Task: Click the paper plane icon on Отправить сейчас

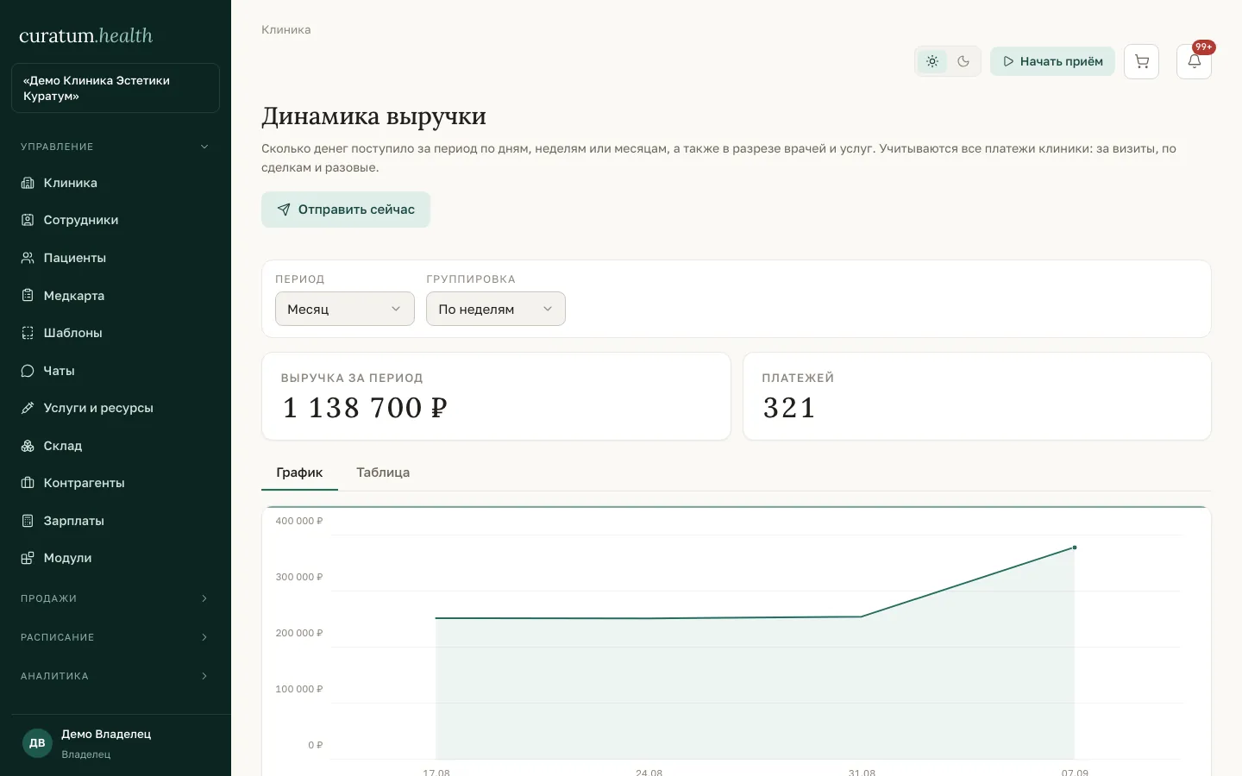Action: (x=284, y=210)
